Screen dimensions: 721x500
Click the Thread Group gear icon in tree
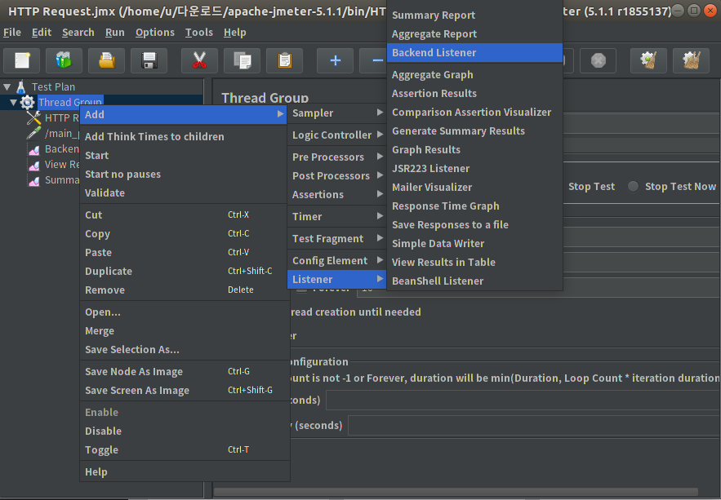tap(27, 103)
